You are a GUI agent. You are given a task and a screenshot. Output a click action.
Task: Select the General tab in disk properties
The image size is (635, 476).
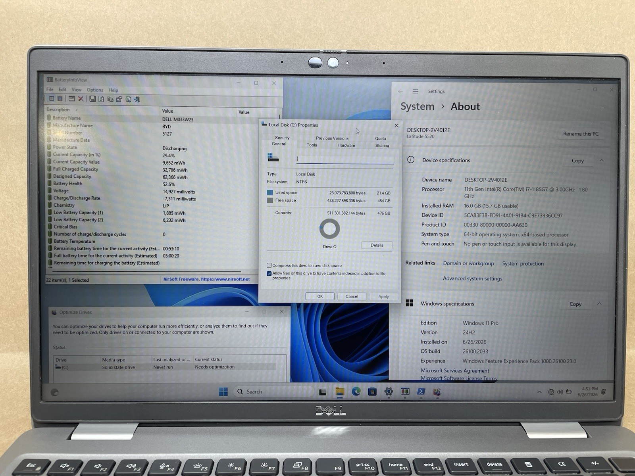279,144
